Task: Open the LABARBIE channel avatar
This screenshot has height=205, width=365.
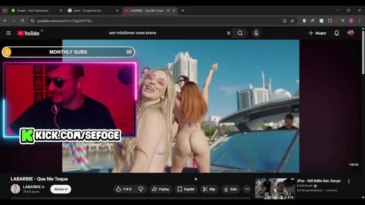Action: 15,189
